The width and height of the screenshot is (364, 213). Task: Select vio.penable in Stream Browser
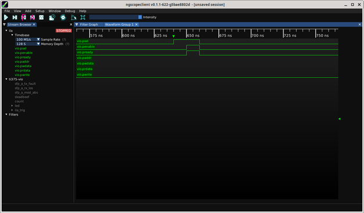pyautogui.click(x=24, y=53)
